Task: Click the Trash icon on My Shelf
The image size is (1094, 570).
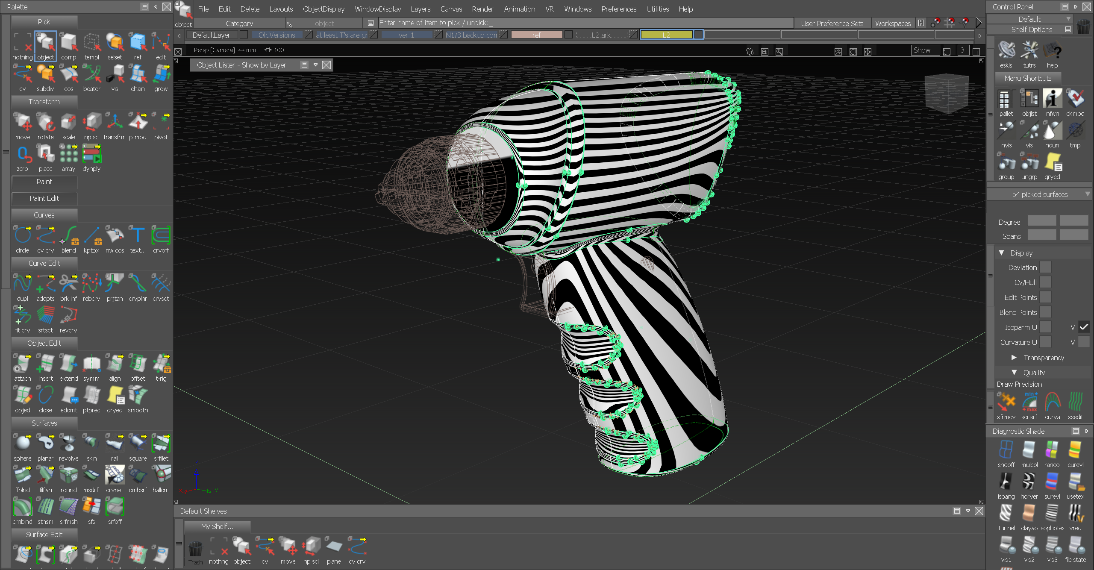Action: tap(195, 549)
